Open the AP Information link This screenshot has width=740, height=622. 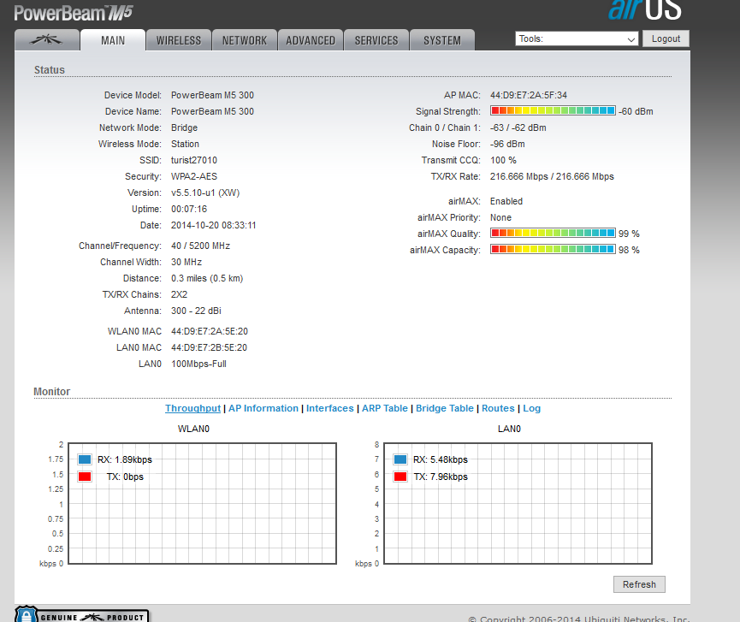tap(263, 408)
